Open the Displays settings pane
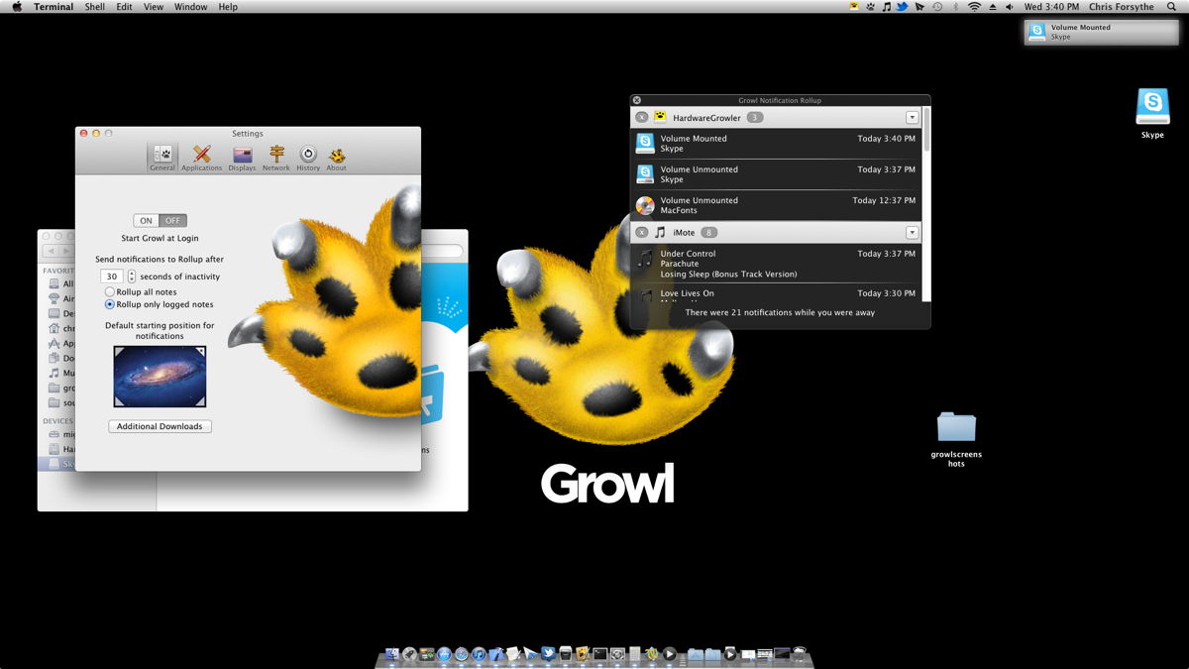The image size is (1189, 669). click(242, 158)
